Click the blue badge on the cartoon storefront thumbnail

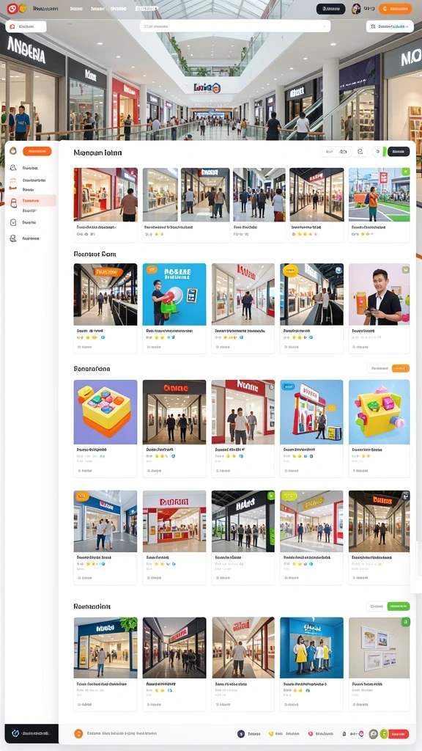coord(288,386)
